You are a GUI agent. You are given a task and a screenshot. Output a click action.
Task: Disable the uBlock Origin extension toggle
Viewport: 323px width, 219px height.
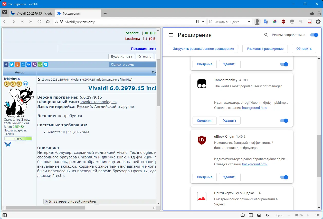(284, 177)
